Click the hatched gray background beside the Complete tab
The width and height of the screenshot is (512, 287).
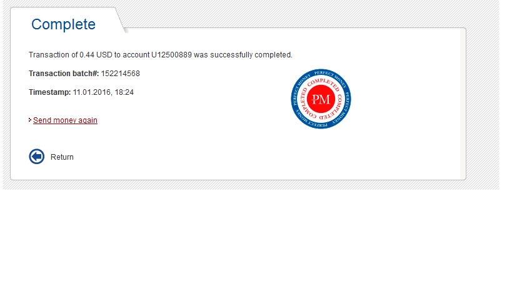[x=294, y=14]
